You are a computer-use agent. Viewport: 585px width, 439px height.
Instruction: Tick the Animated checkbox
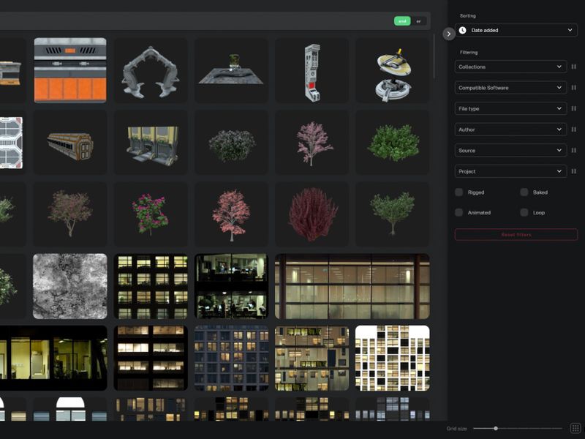coord(459,213)
